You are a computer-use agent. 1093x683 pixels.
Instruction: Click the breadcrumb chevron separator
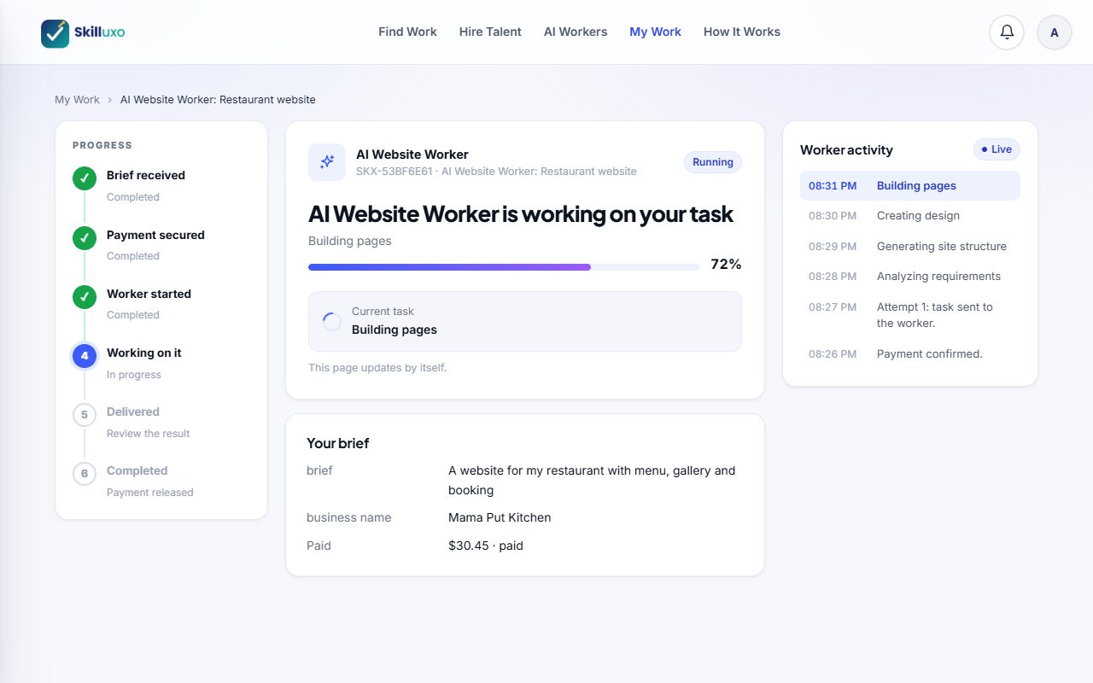pos(110,100)
